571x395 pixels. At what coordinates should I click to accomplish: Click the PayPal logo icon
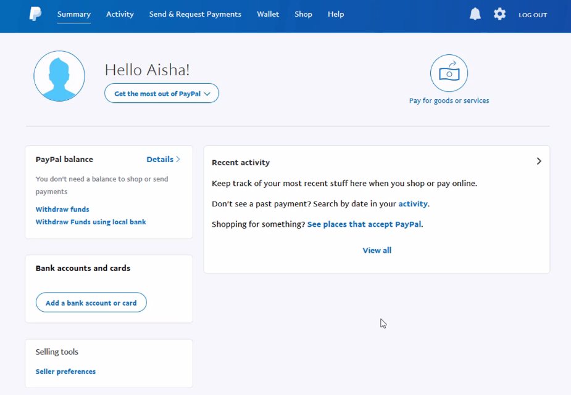pos(36,14)
